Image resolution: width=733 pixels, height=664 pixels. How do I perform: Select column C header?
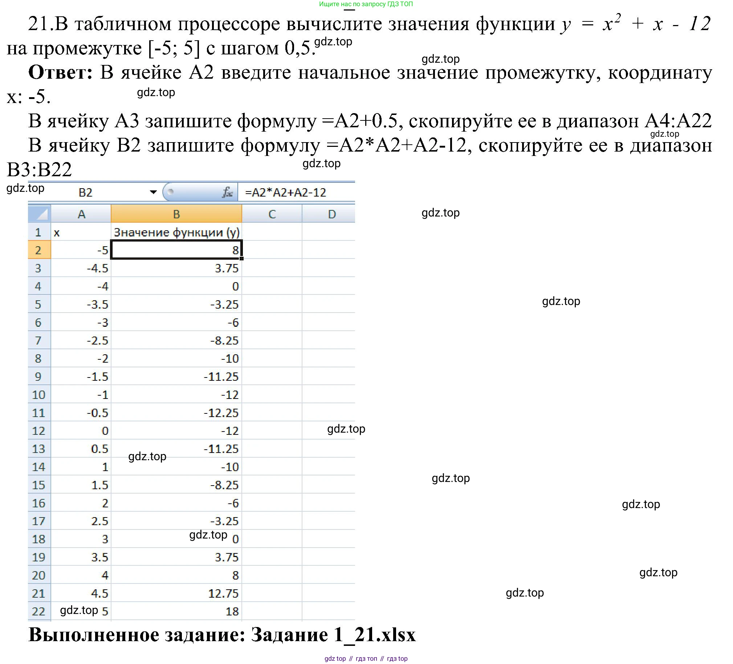point(272,214)
